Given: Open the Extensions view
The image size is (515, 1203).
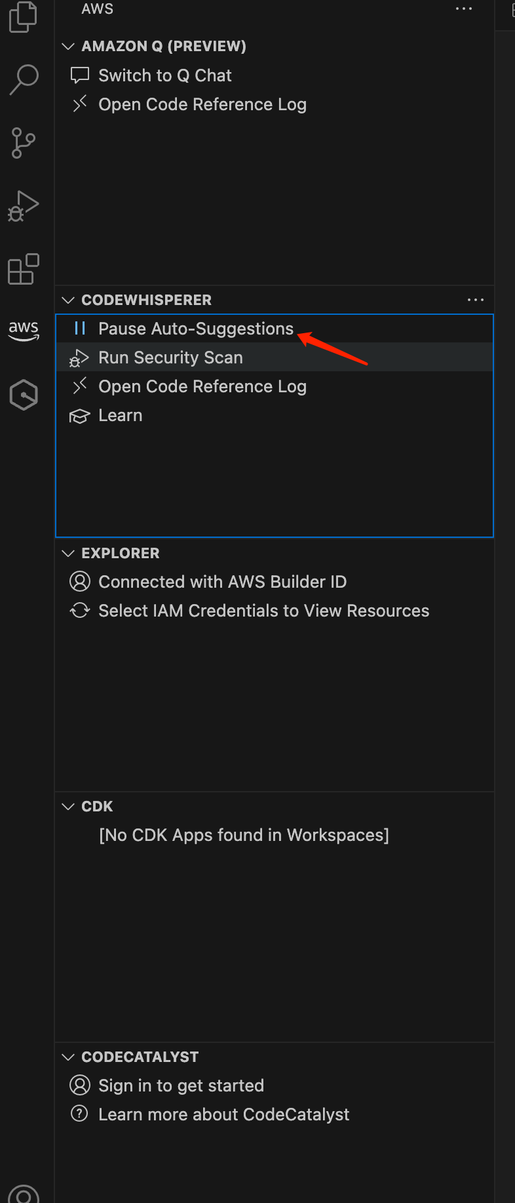Looking at the screenshot, I should (x=24, y=269).
